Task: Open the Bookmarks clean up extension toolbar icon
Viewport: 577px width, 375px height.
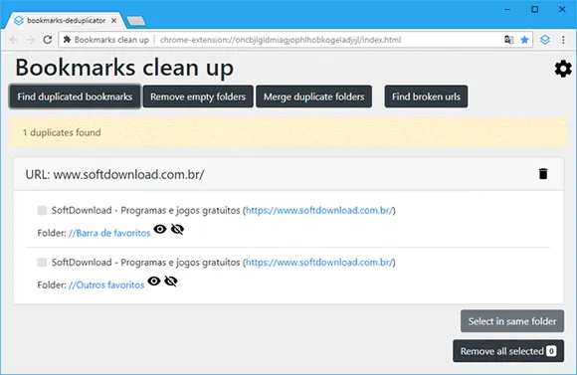Action: tap(545, 40)
